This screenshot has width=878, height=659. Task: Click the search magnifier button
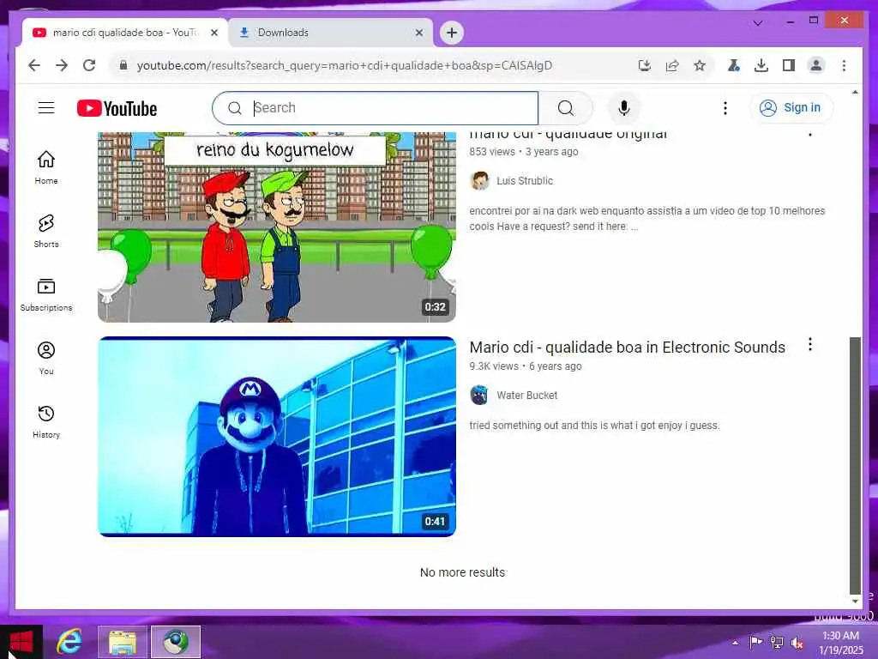(x=566, y=108)
